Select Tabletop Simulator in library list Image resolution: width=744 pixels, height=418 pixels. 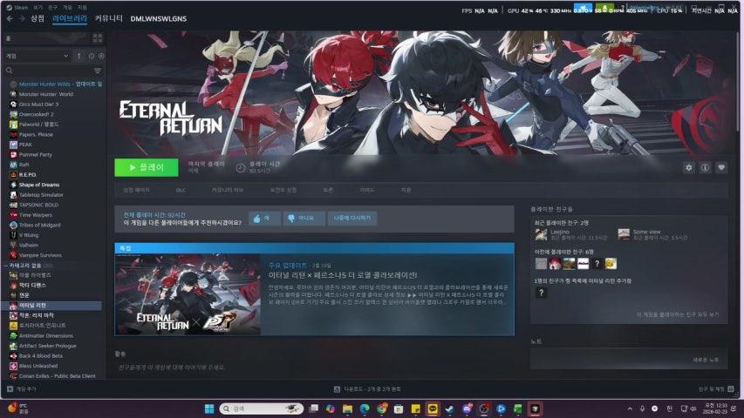[41, 195]
